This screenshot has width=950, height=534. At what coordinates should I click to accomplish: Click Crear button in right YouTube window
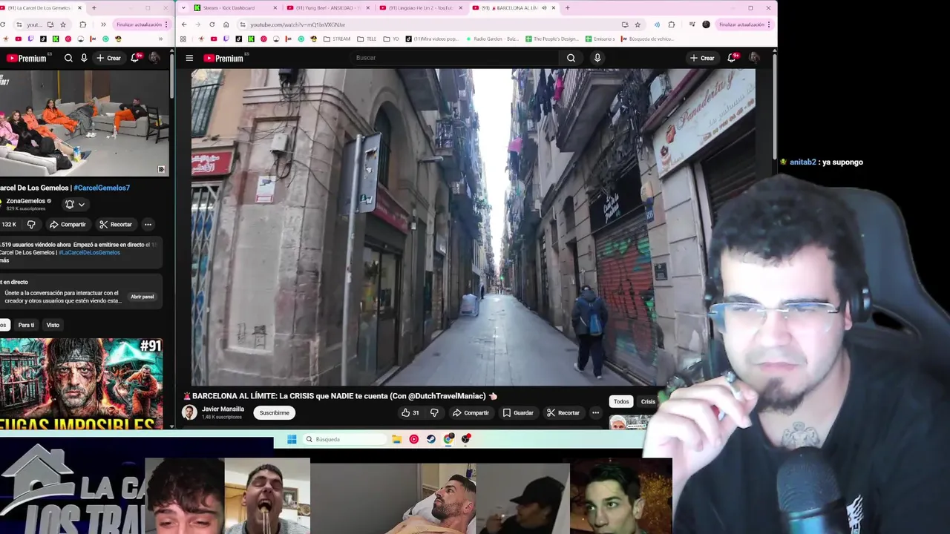(701, 58)
